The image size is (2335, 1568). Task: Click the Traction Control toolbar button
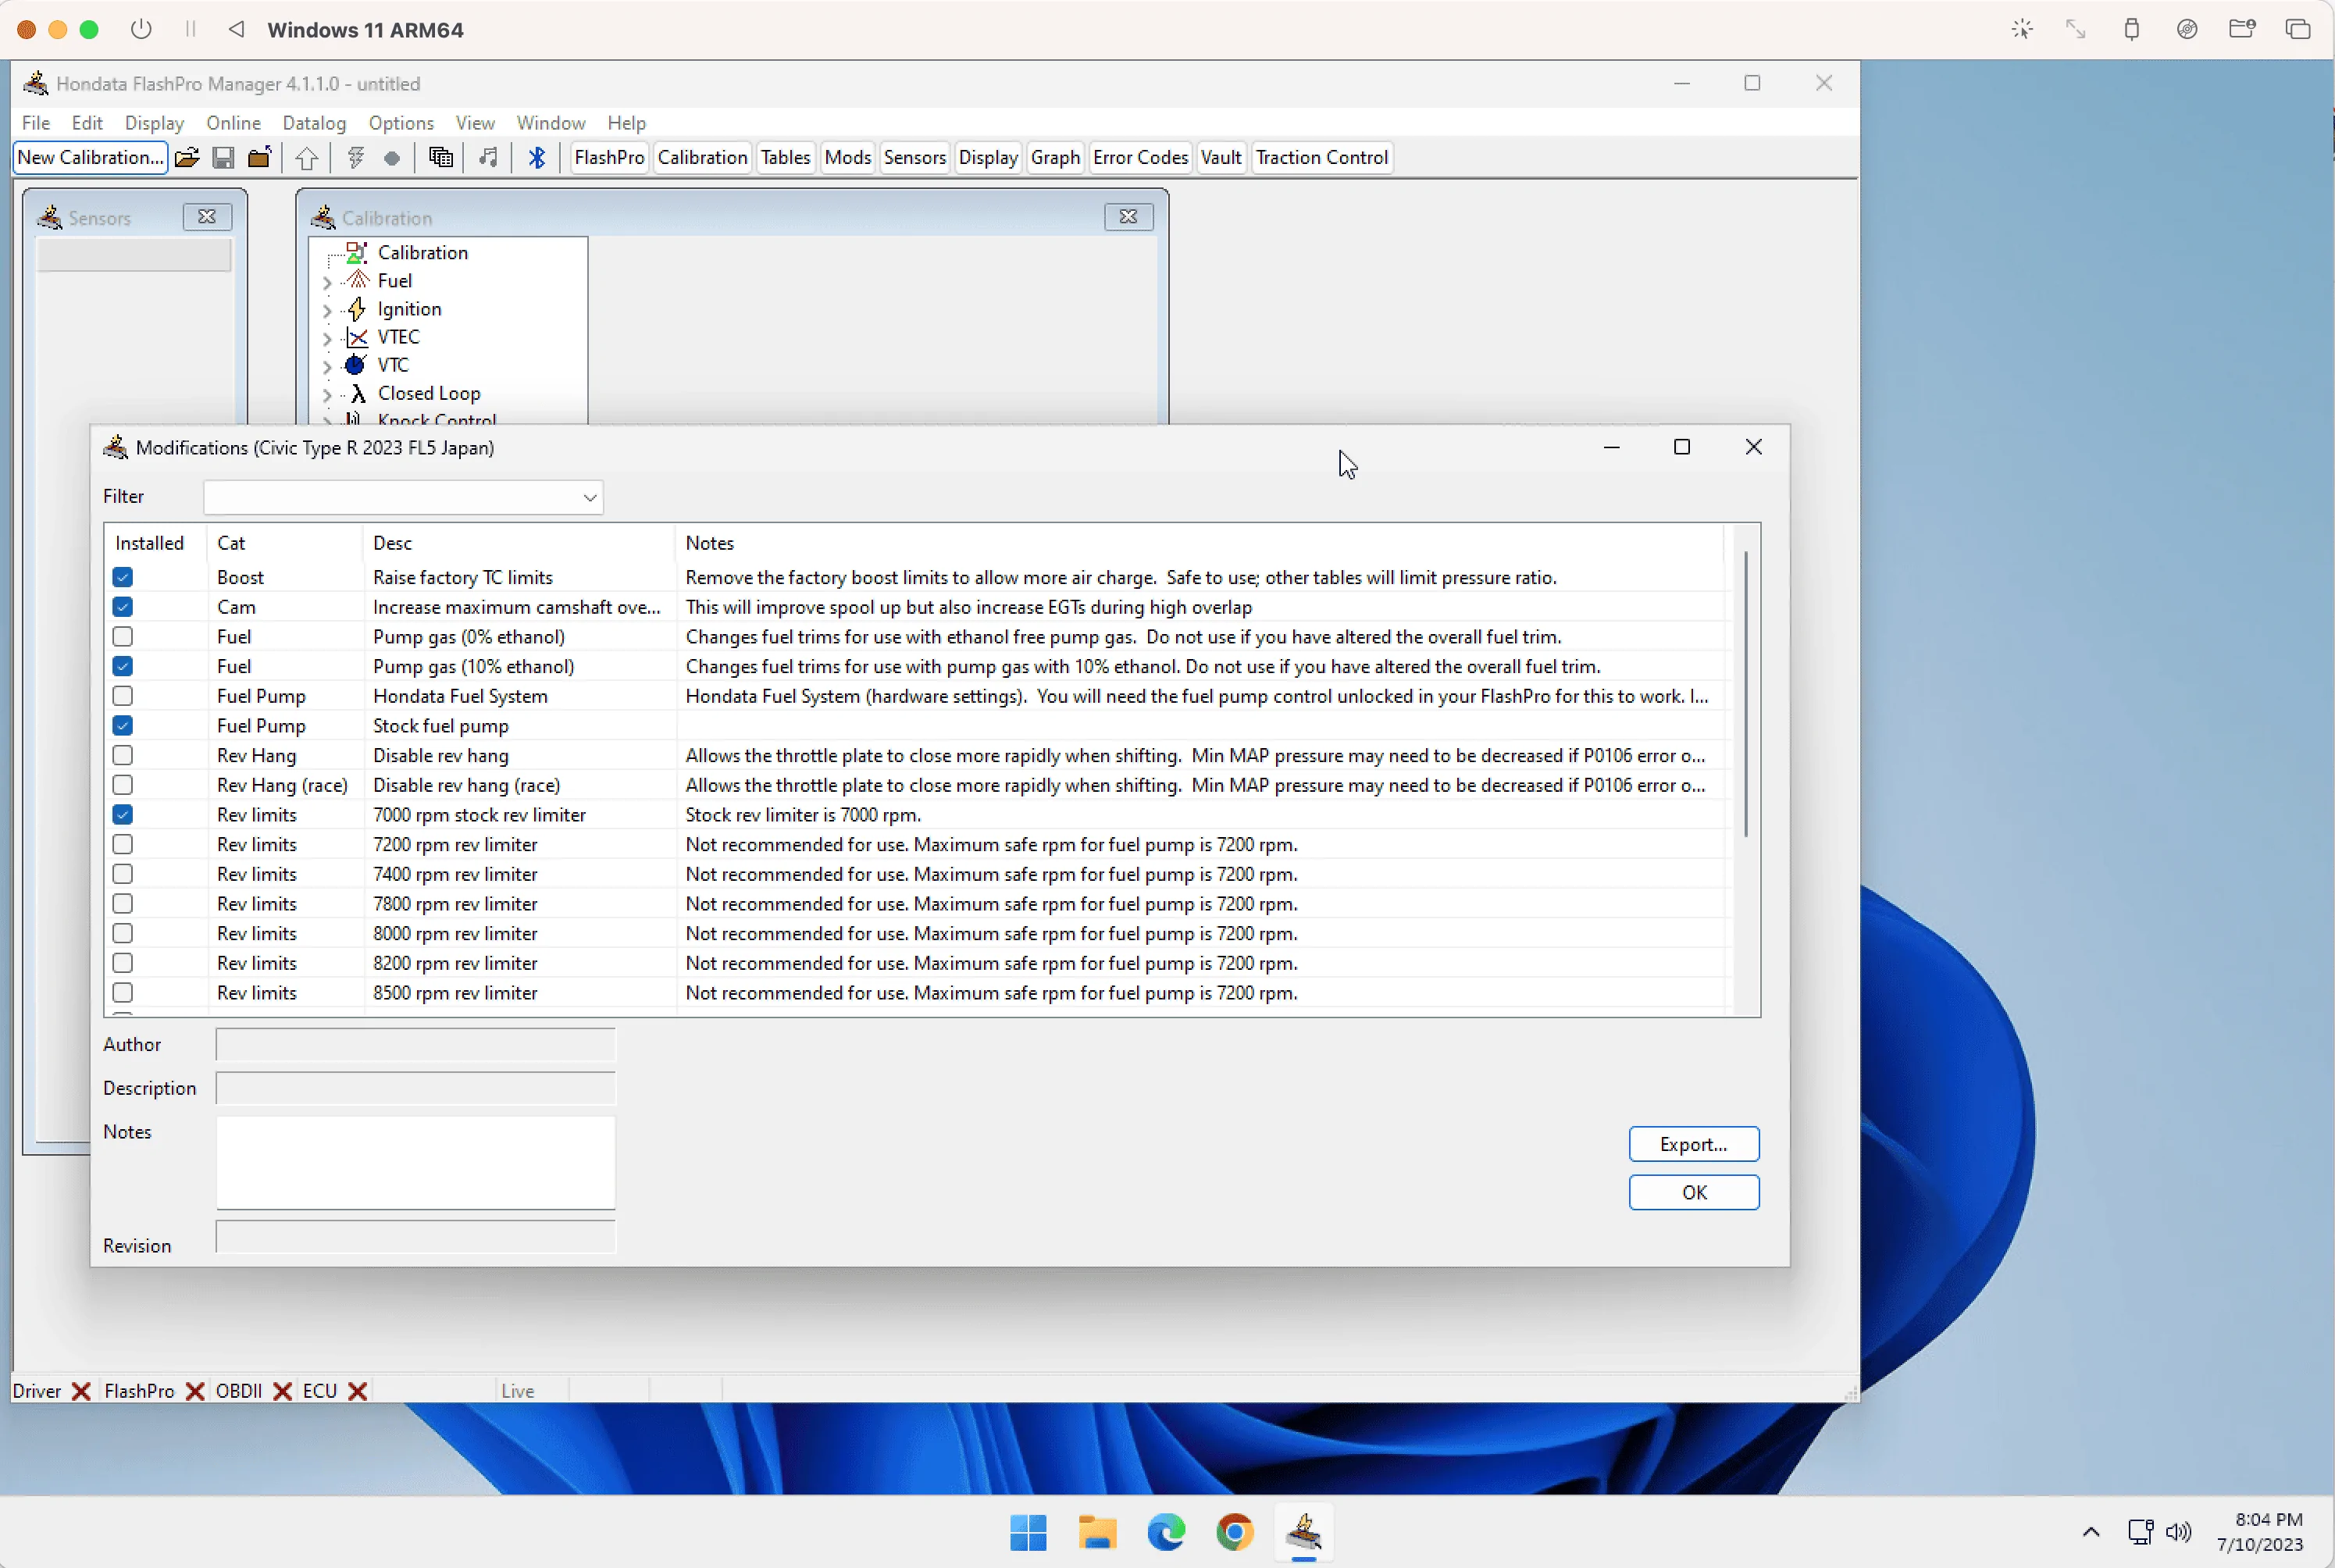coord(1321,158)
